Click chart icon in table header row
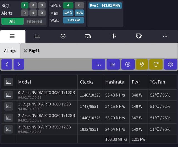The height and width of the screenshot is (147, 178). tap(9, 82)
